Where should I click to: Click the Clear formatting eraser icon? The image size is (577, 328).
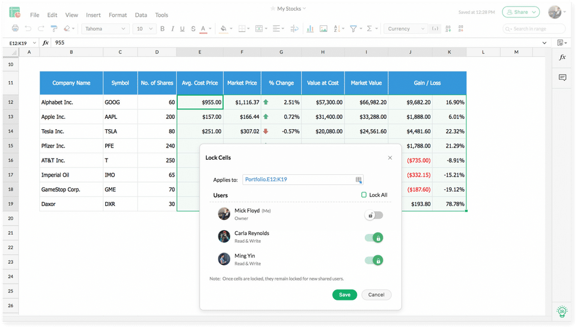[67, 28]
